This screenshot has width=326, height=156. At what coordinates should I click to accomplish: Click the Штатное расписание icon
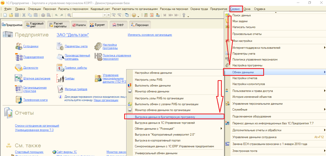point(19,78)
